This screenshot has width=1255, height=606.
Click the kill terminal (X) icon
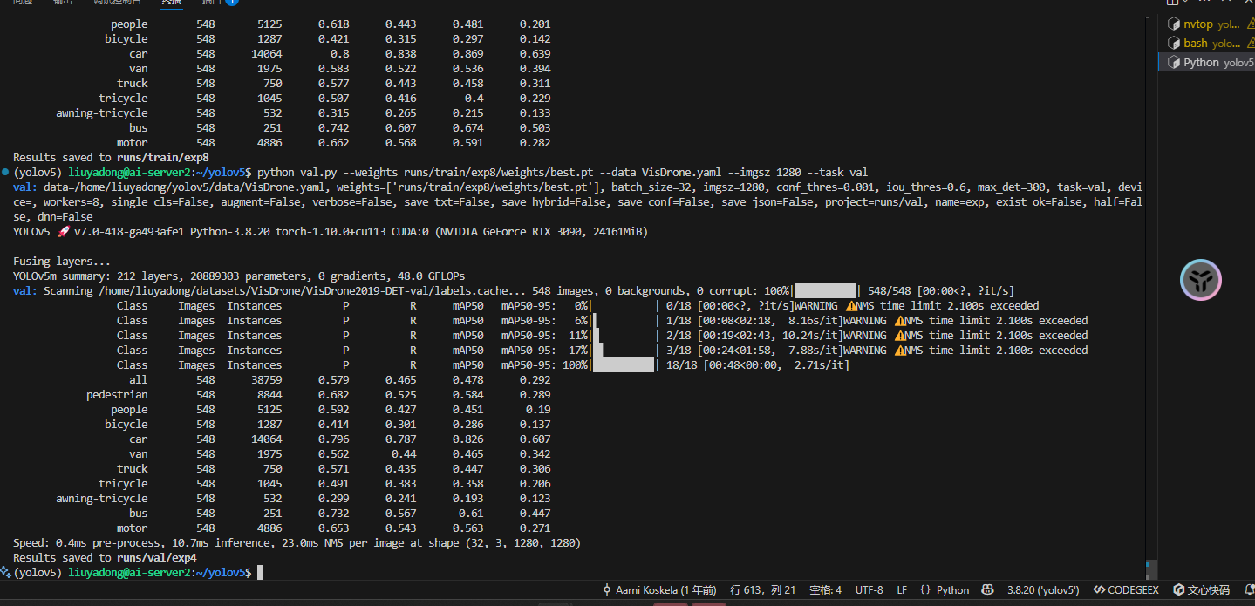click(1249, 3)
